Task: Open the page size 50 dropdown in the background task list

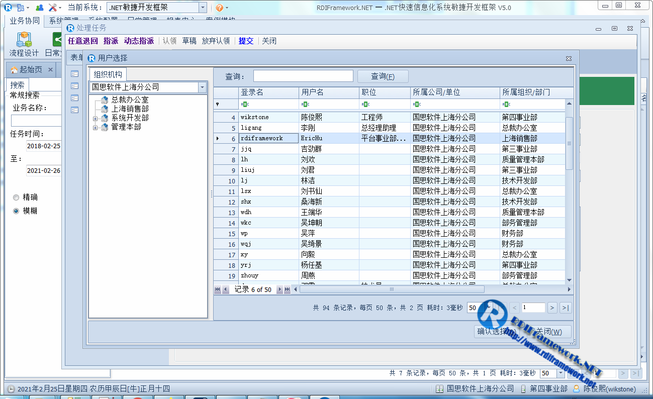Action: pyautogui.click(x=561, y=373)
